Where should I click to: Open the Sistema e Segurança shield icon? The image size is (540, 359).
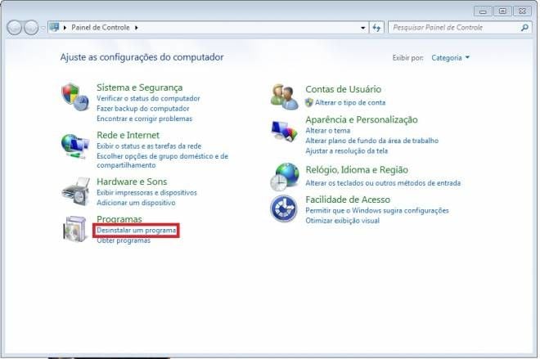(75, 96)
